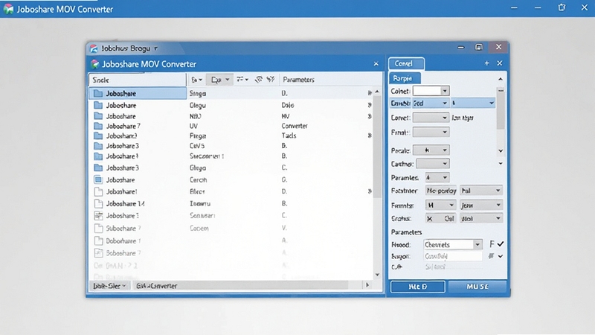
Task: Open the Fod dropdown in the highlighted row
Action: click(x=431, y=103)
